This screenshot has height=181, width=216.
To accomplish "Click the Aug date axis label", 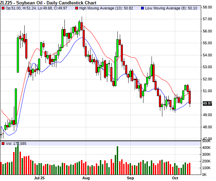I will [x=86, y=178].
